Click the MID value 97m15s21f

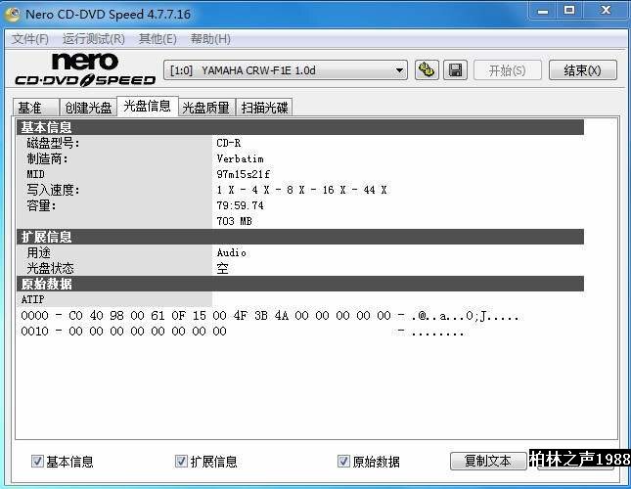click(x=243, y=174)
